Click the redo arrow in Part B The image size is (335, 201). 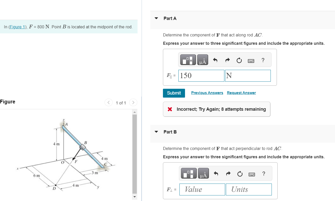tap(228, 173)
